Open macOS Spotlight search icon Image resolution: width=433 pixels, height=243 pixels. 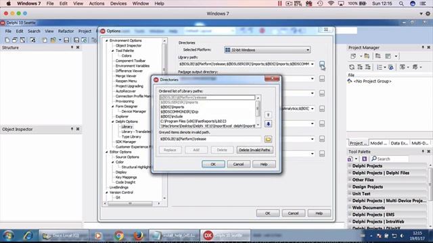[401, 3]
